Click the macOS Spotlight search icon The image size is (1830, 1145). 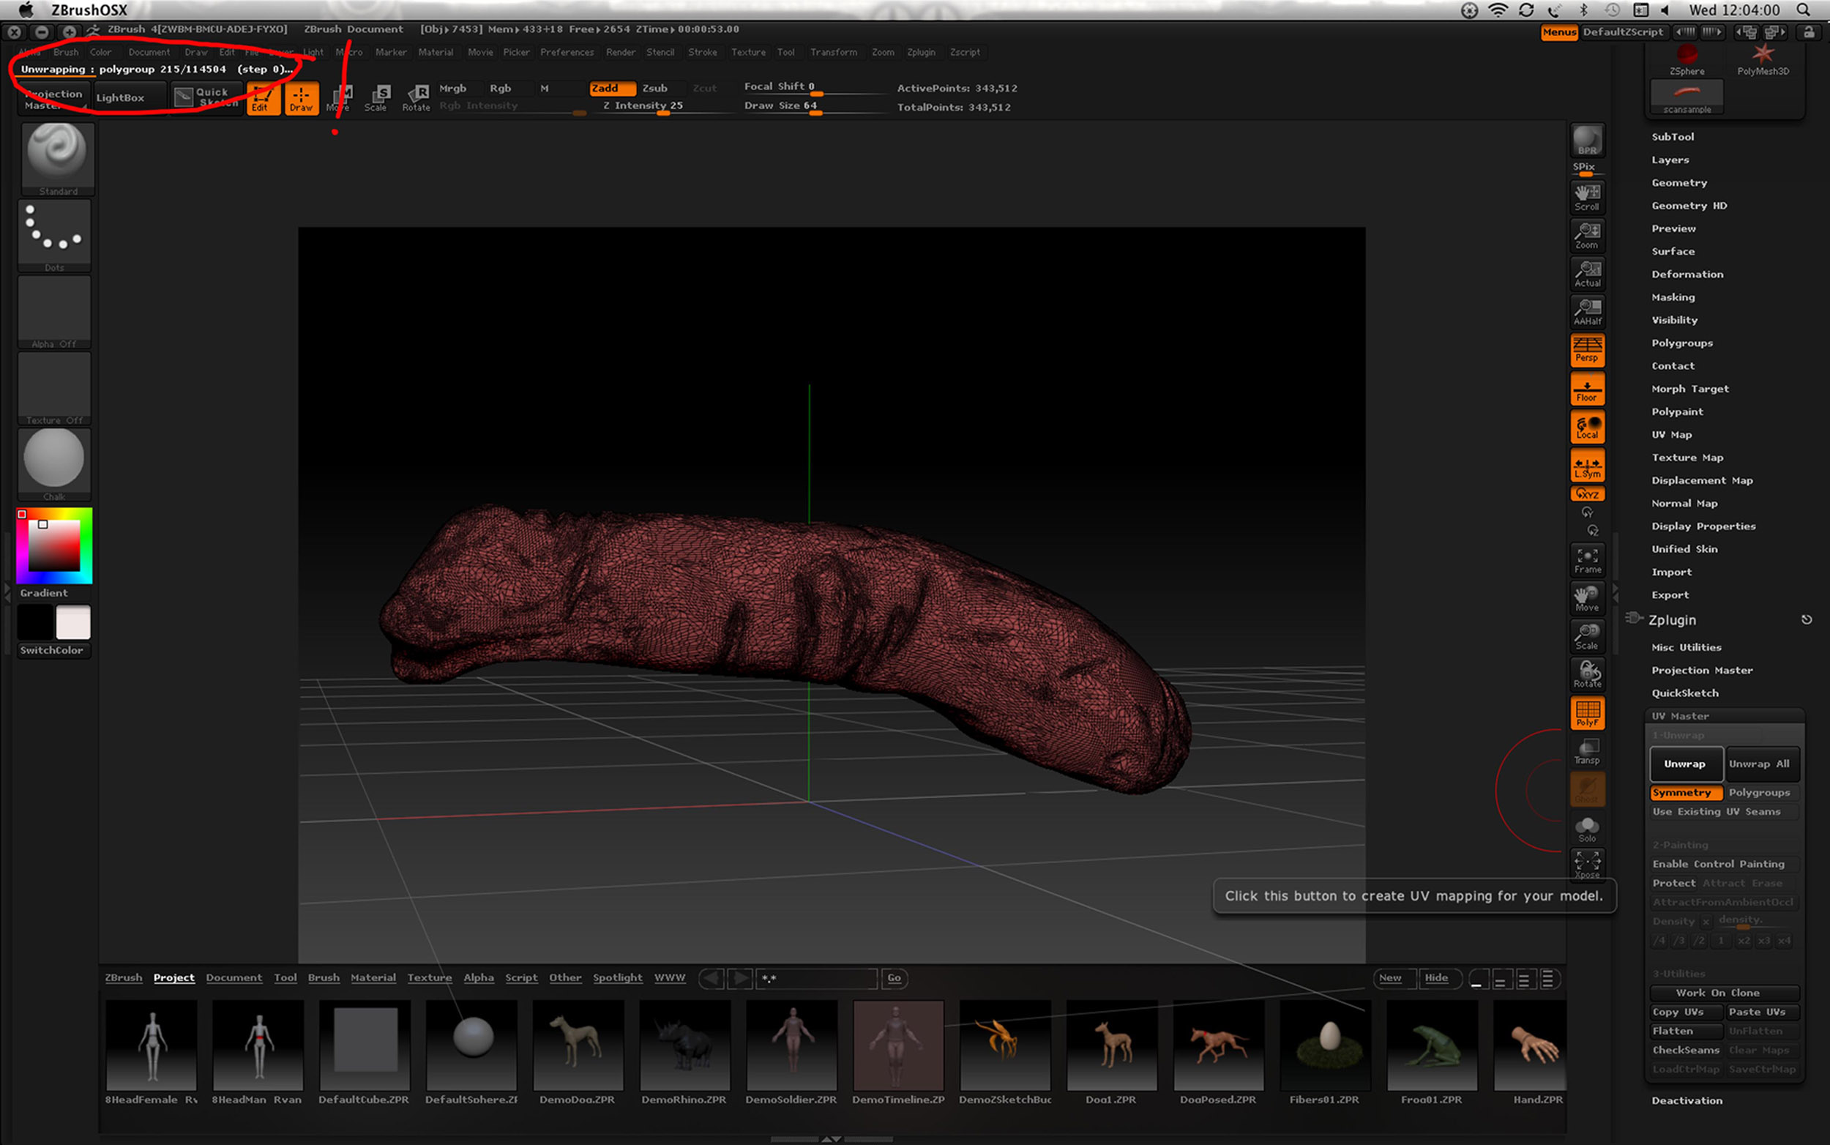click(x=1804, y=10)
